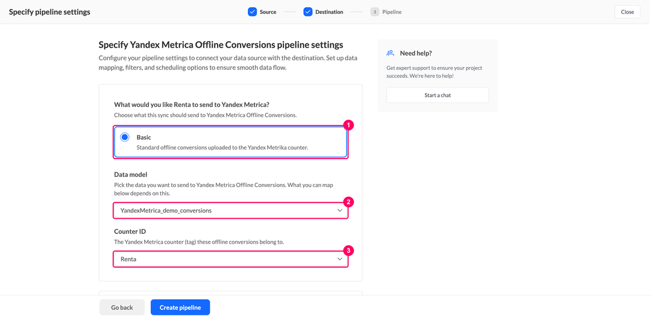
Task: Click the Yandex Metrica Offline Conversions page heading
Action: coord(221,45)
